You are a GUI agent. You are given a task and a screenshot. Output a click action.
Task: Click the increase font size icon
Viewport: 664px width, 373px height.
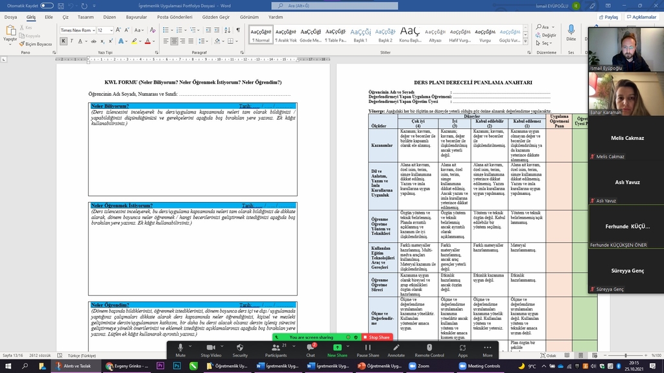[118, 30]
